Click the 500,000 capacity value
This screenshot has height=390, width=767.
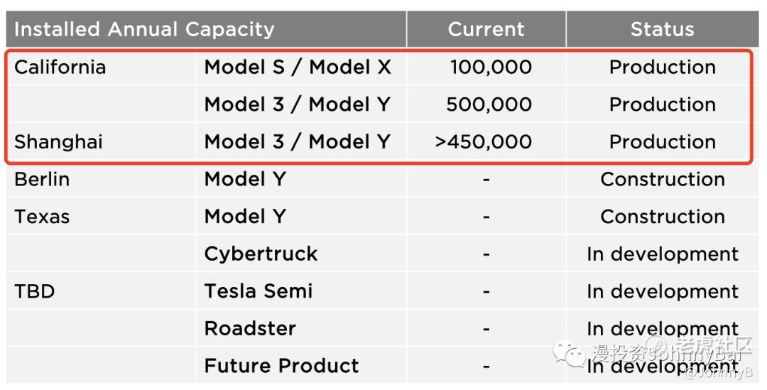(x=489, y=104)
